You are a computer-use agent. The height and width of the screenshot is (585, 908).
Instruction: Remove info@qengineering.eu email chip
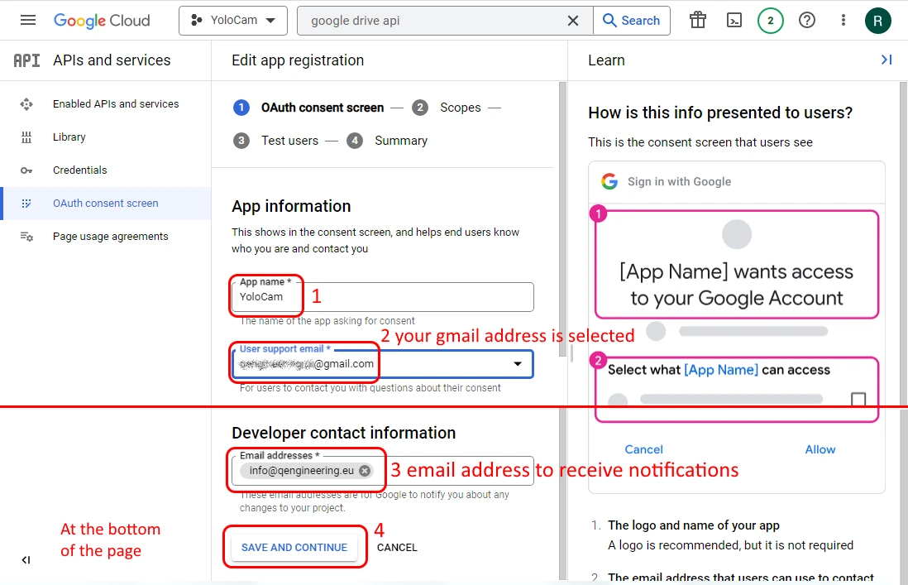pyautogui.click(x=364, y=471)
